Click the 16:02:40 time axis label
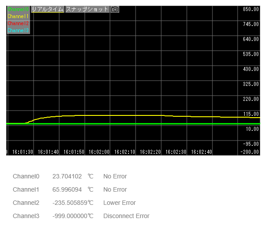This screenshot has height=226, width=265. 201,152
